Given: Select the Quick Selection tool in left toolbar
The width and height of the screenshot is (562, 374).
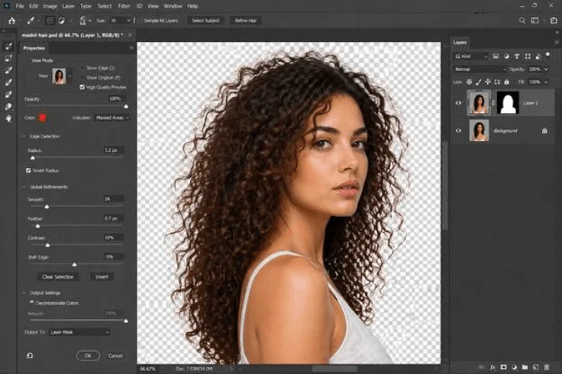Looking at the screenshot, I should tap(8, 47).
